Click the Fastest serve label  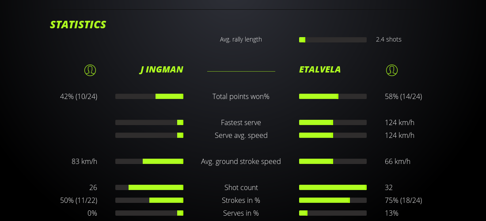click(x=241, y=122)
